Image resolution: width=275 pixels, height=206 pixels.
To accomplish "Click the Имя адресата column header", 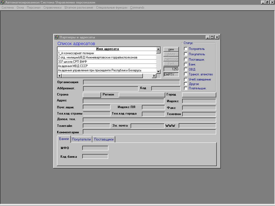I will (x=107, y=49).
